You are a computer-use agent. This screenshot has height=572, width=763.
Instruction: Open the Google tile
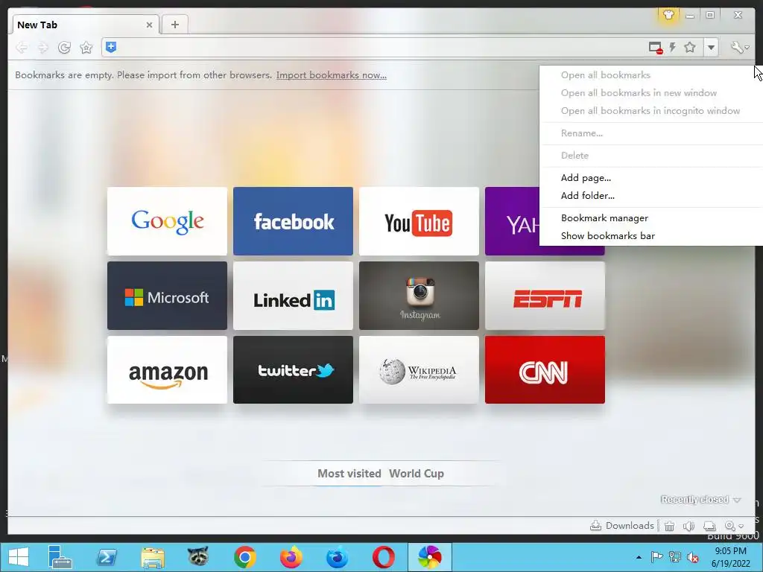167,221
